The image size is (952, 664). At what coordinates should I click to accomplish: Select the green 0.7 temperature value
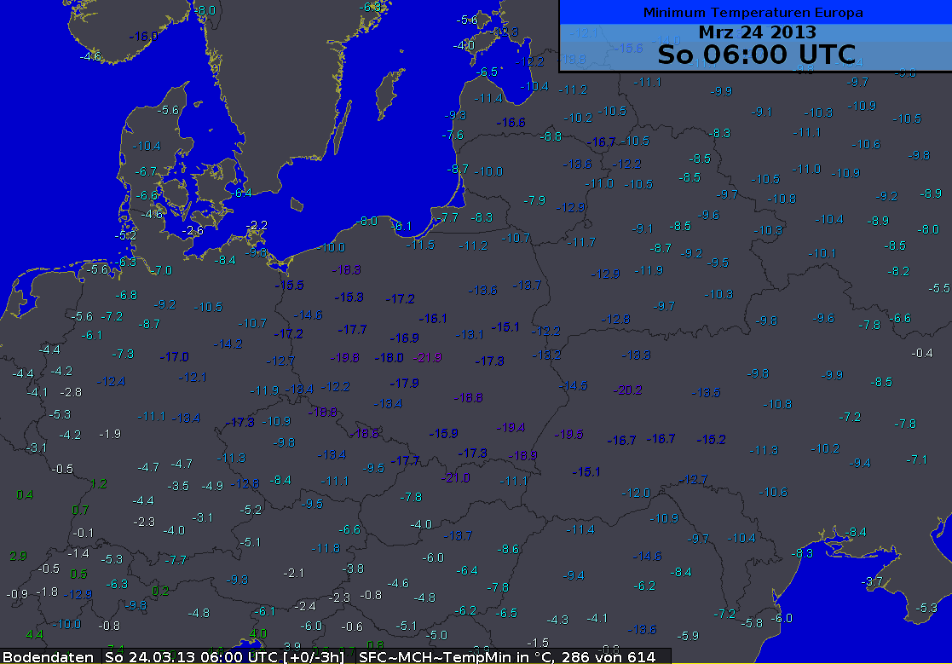[x=79, y=509]
